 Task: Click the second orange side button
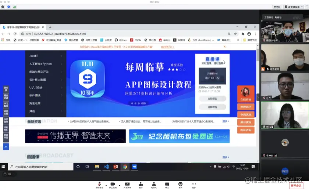click(x=246, y=107)
